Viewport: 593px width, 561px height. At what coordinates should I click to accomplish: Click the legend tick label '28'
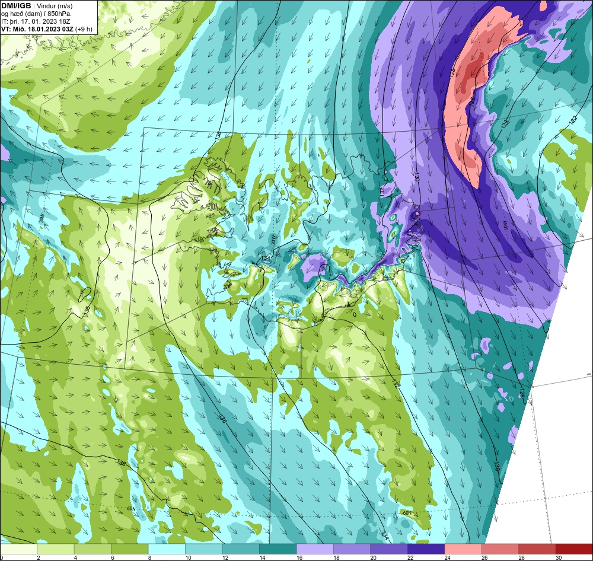point(522,557)
